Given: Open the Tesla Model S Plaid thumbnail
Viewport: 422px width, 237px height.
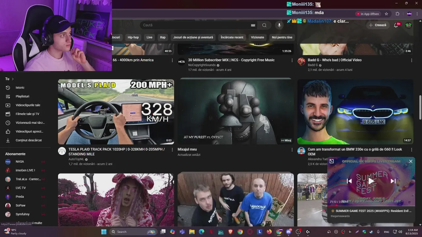Looking at the screenshot, I should point(116,112).
